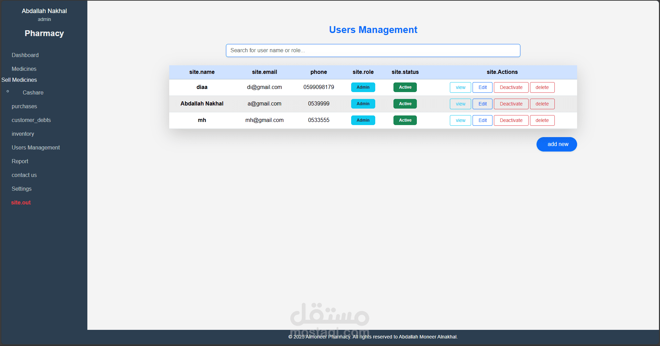Viewport: 660px width, 346px height.
Task: Click Admin role badge for Abdallah Nakhal
Action: (x=363, y=104)
